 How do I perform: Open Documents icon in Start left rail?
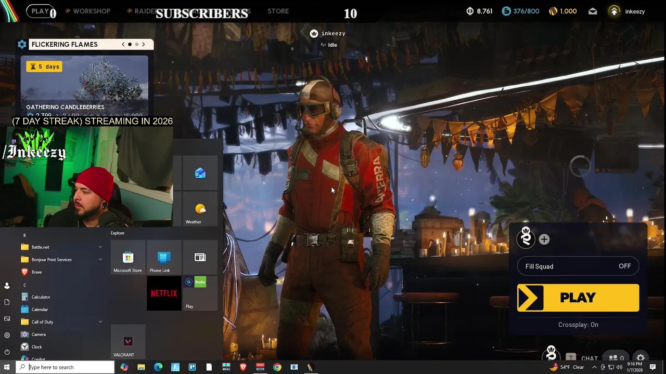click(x=7, y=302)
